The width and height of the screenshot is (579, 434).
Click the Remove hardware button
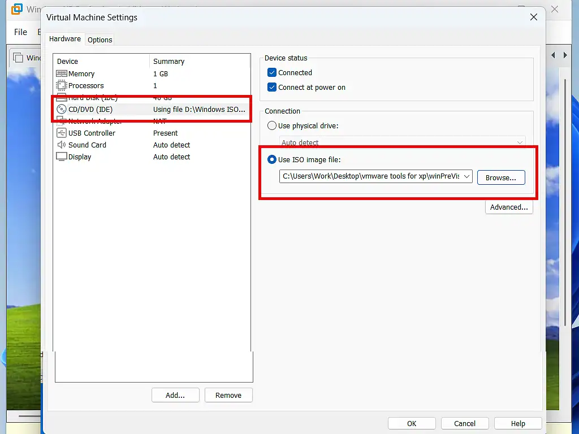[228, 395]
